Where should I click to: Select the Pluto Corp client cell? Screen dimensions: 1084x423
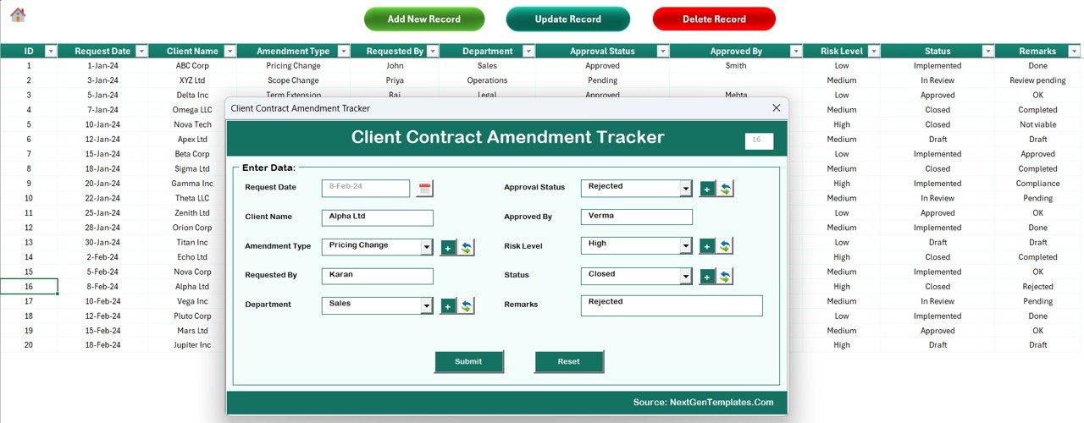[x=192, y=316]
